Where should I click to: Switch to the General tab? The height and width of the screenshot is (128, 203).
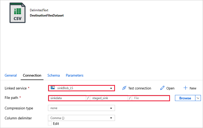pos(11,75)
